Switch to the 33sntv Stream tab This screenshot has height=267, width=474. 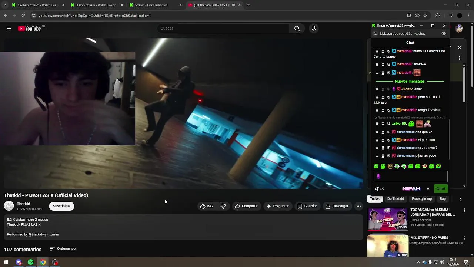pos(96,5)
